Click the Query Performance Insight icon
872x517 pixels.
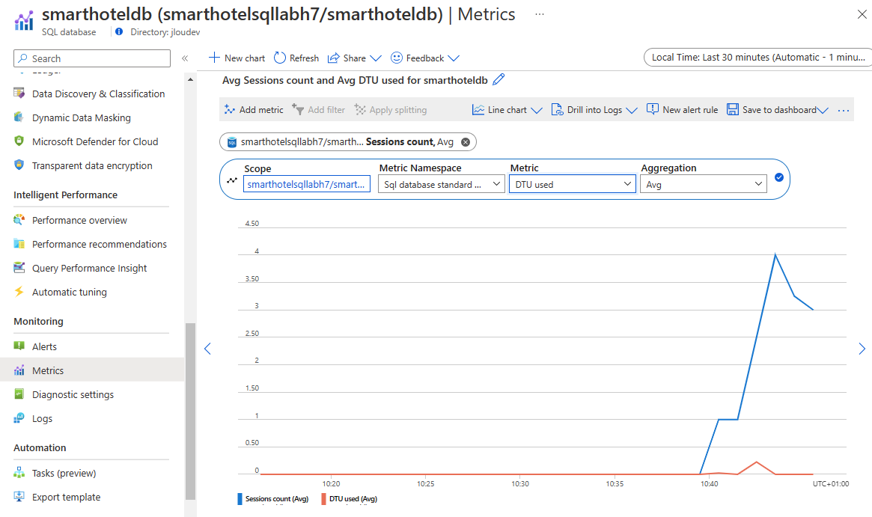(19, 267)
